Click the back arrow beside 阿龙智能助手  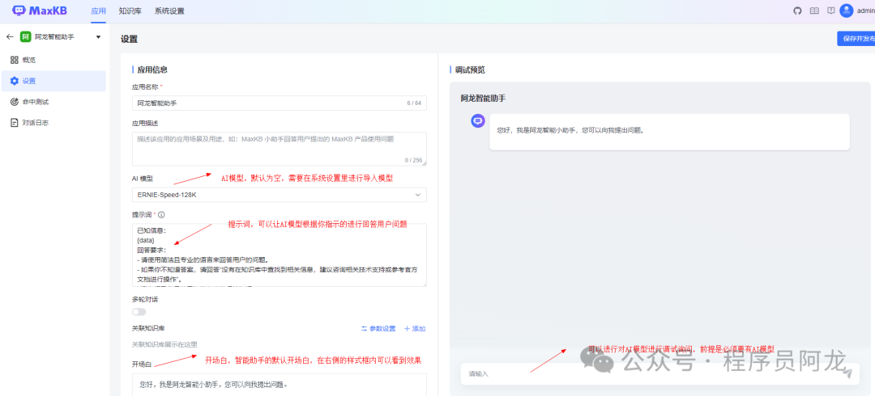(x=10, y=37)
